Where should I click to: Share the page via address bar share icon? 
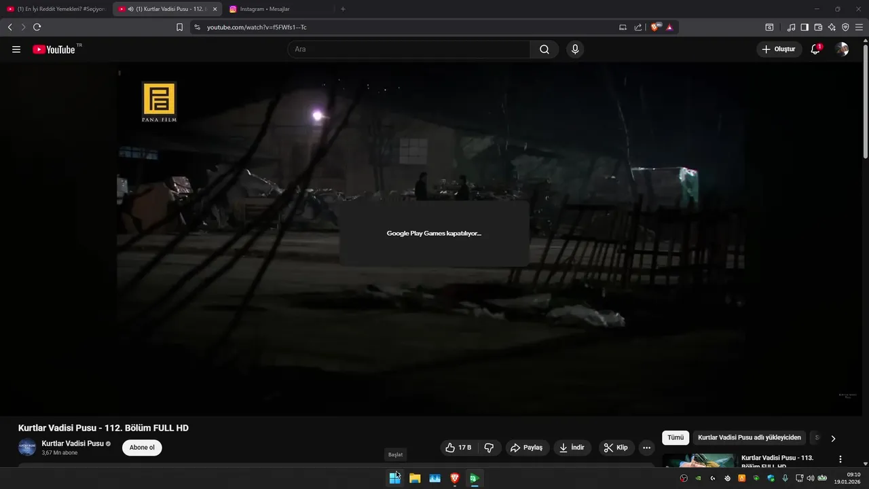pyautogui.click(x=638, y=27)
